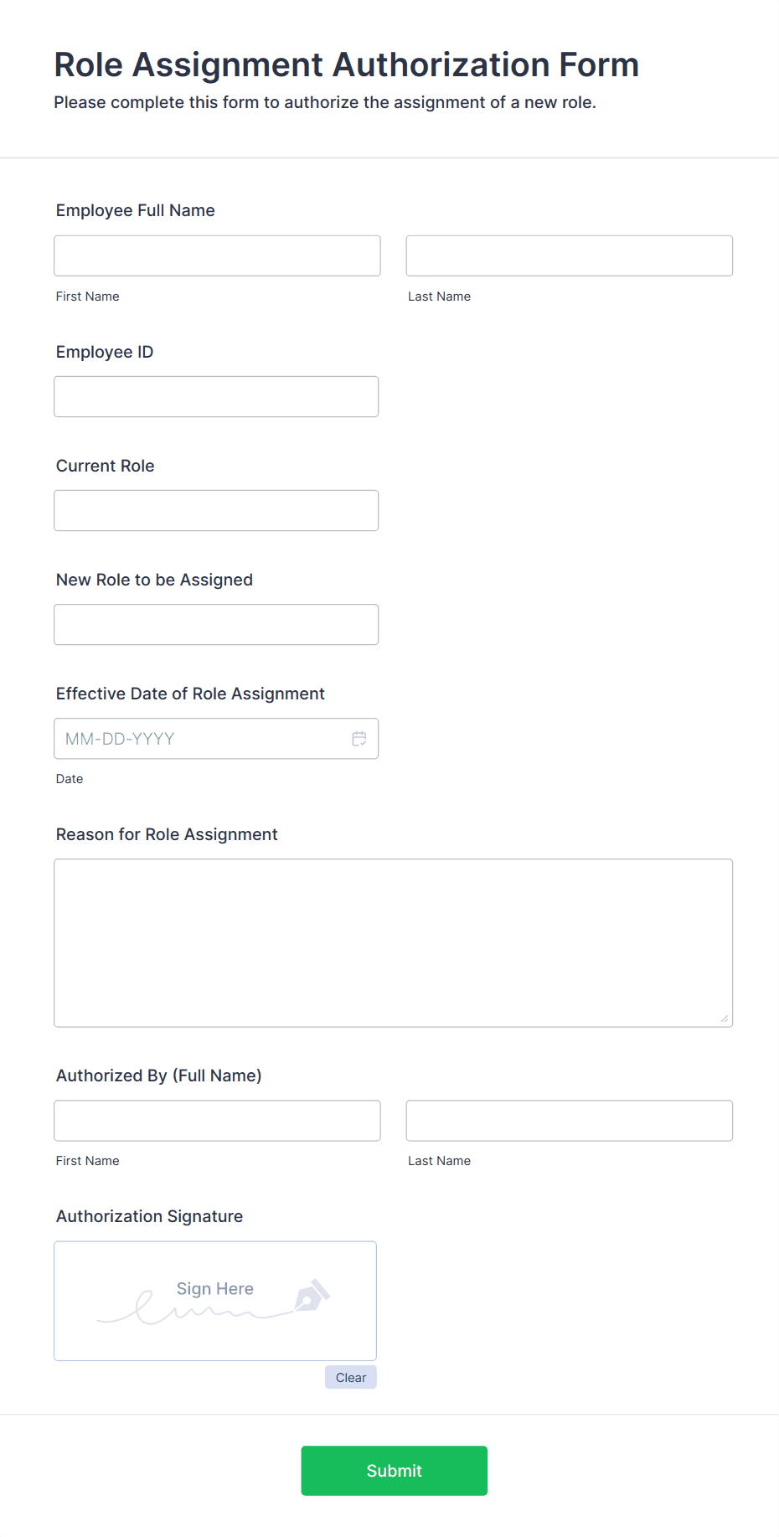Click the textarea resize handle
The height and width of the screenshot is (1537, 779).
(724, 1019)
